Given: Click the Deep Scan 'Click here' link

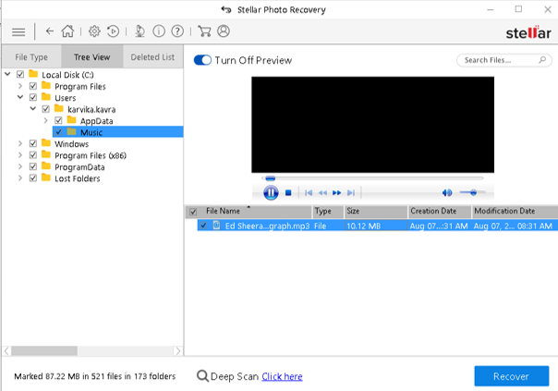Looking at the screenshot, I should (x=282, y=376).
